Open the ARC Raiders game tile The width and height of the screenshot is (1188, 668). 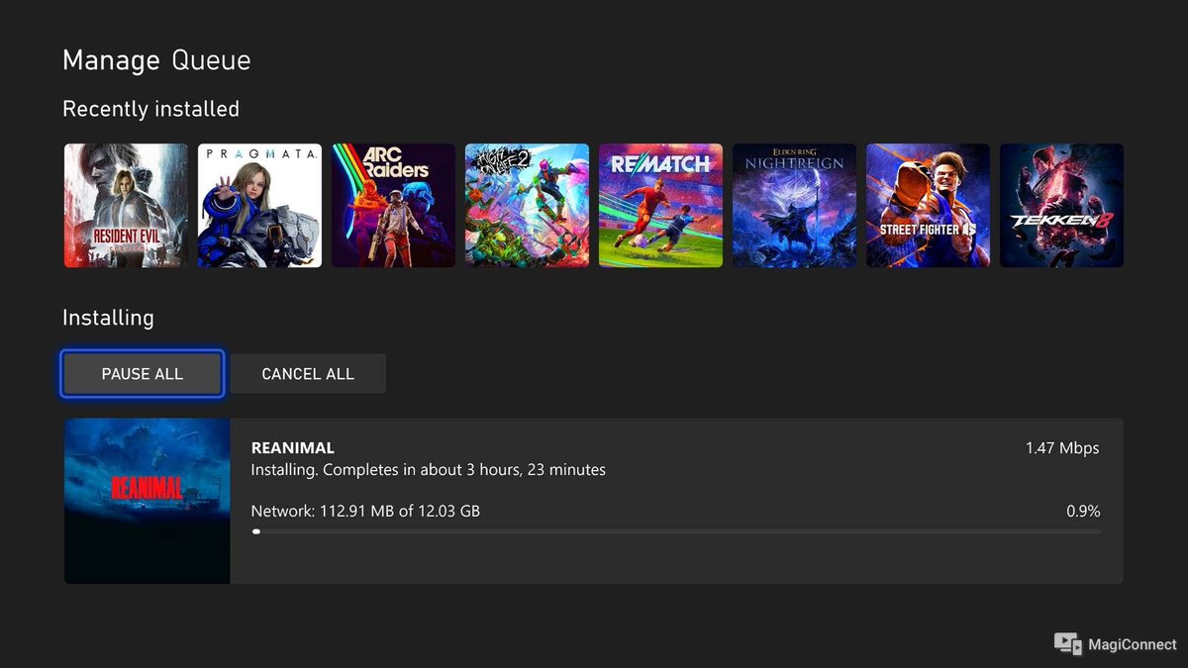coord(393,206)
